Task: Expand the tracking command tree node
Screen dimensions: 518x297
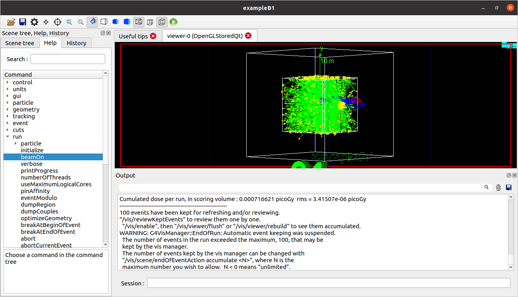Action: [x=8, y=116]
